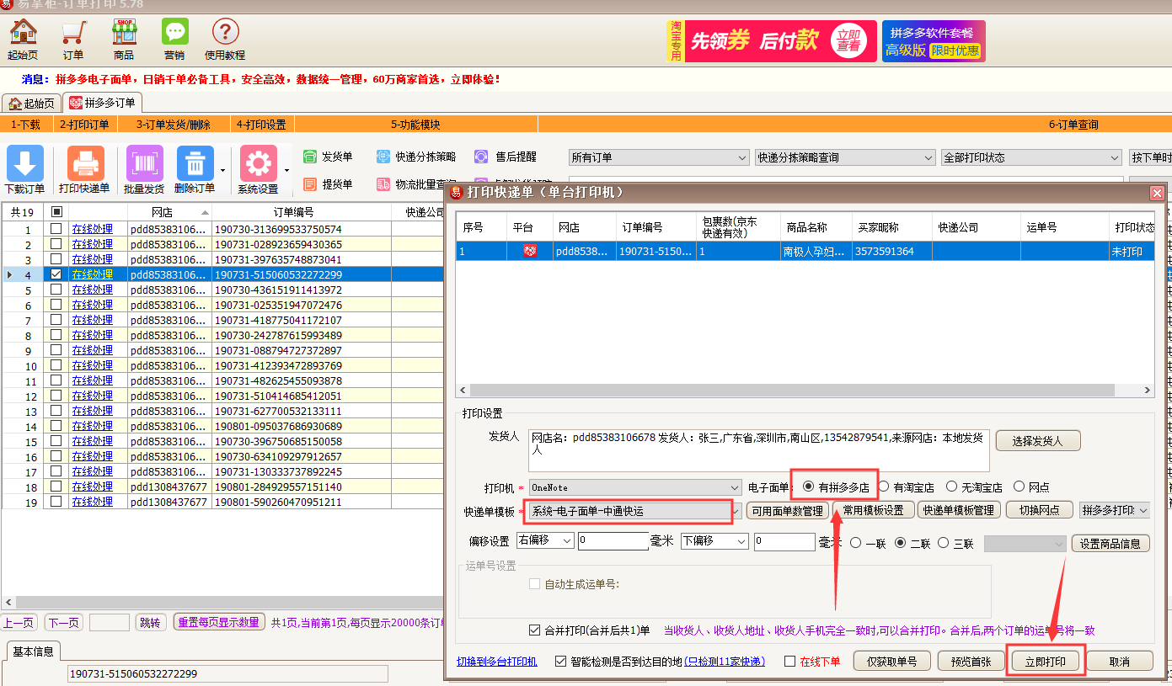Select the 二联 radio button
This screenshot has height=686, width=1172.
[900, 543]
